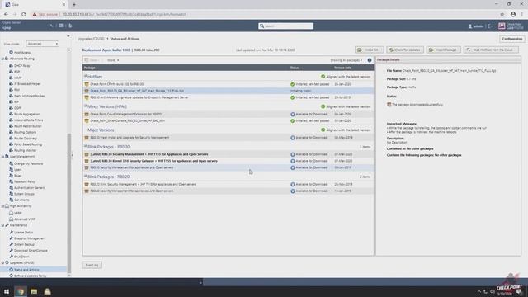Open the System Groups page
The image size is (528, 297).
click(24, 194)
